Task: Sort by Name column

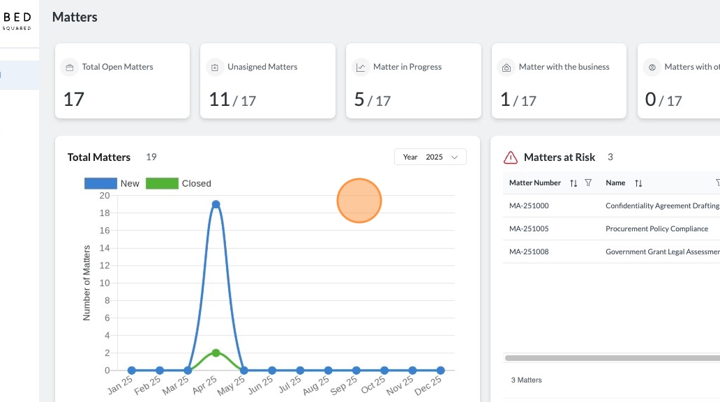Action: (638, 183)
